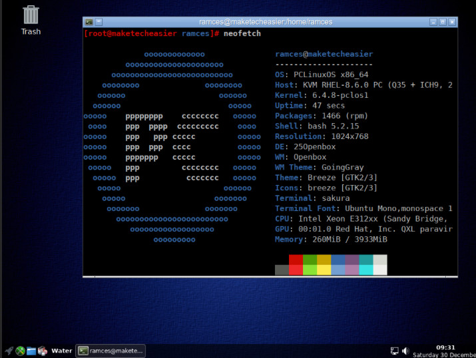Close the sakura terminal window
Image resolution: width=476 pixels, height=358 pixels.
tap(452, 22)
